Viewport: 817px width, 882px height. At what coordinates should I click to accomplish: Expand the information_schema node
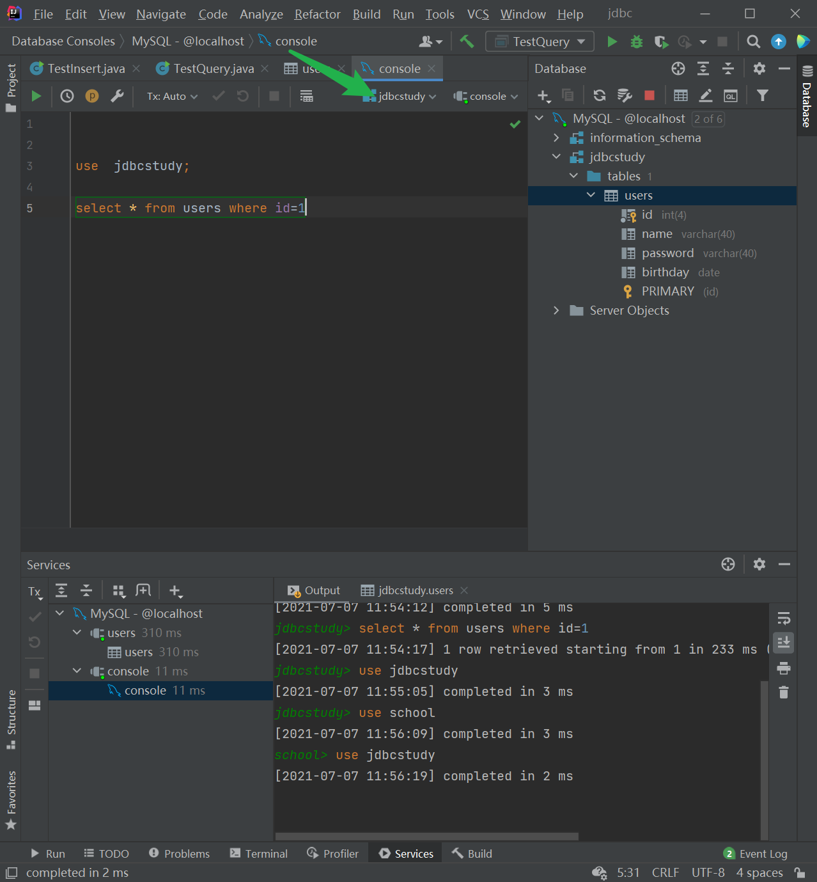click(x=556, y=138)
